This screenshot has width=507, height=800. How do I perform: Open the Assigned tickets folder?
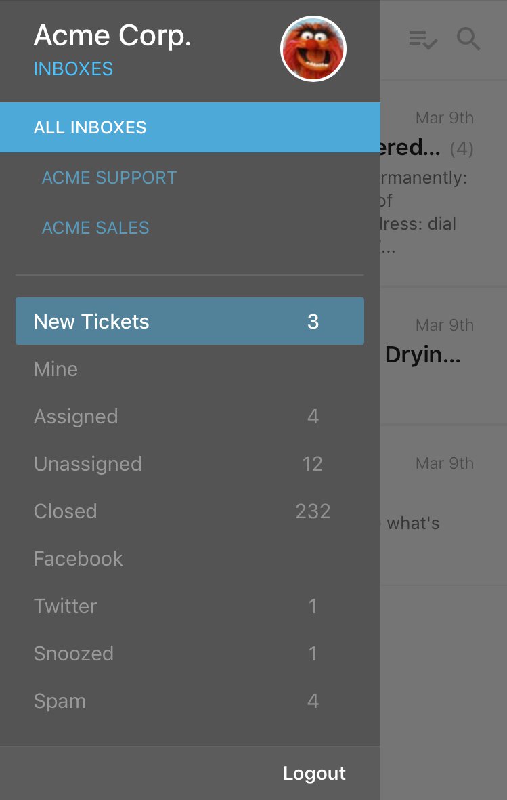[190, 417]
